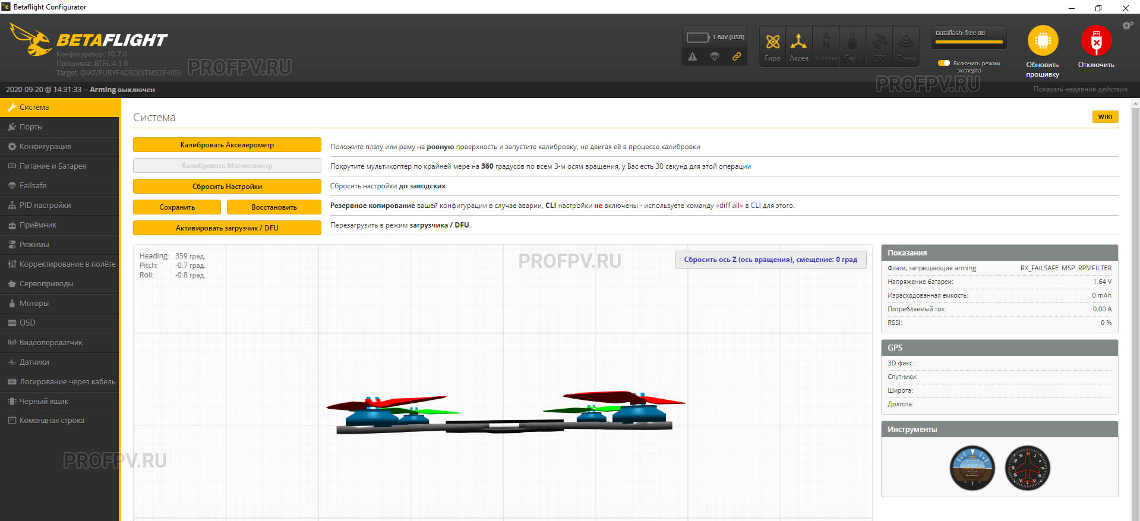Open settings gear in top corner
This screenshot has height=521, width=1140.
(x=1128, y=26)
